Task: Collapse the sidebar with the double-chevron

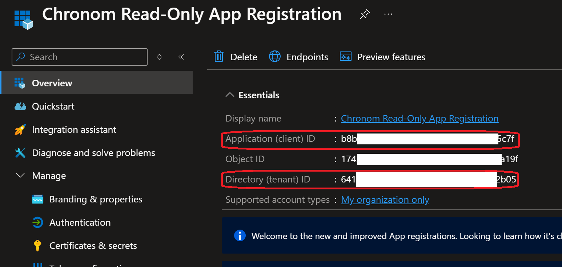Action: point(181,57)
